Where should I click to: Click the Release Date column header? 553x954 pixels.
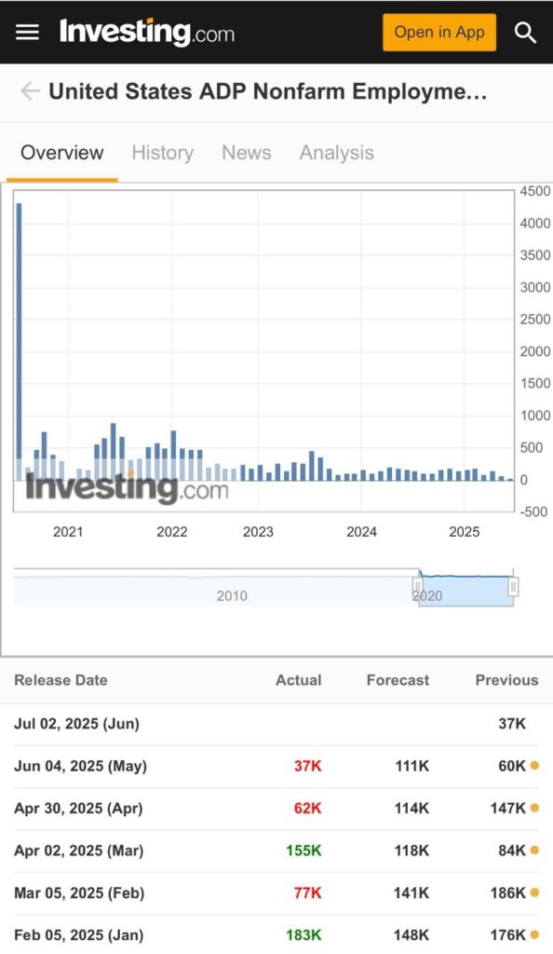[61, 680]
